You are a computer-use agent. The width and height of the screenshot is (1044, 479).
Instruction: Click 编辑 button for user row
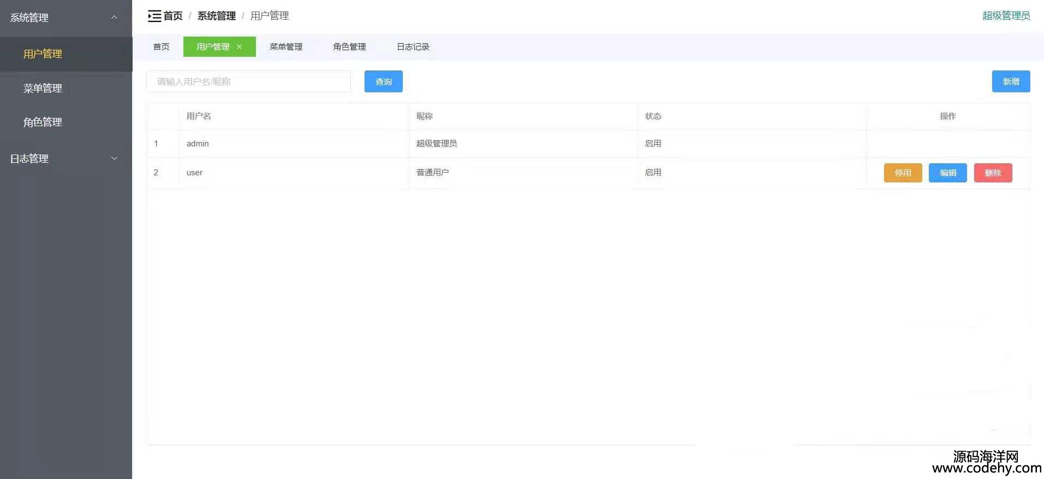point(947,173)
